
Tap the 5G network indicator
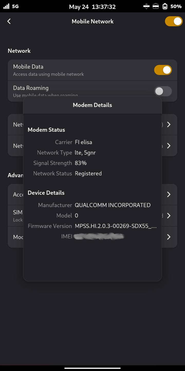pyautogui.click(x=15, y=6)
